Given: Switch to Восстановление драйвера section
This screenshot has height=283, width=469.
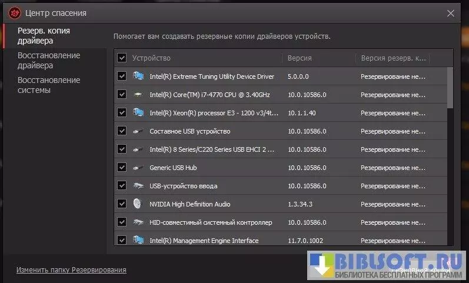Looking at the screenshot, I should pyautogui.click(x=48, y=60).
